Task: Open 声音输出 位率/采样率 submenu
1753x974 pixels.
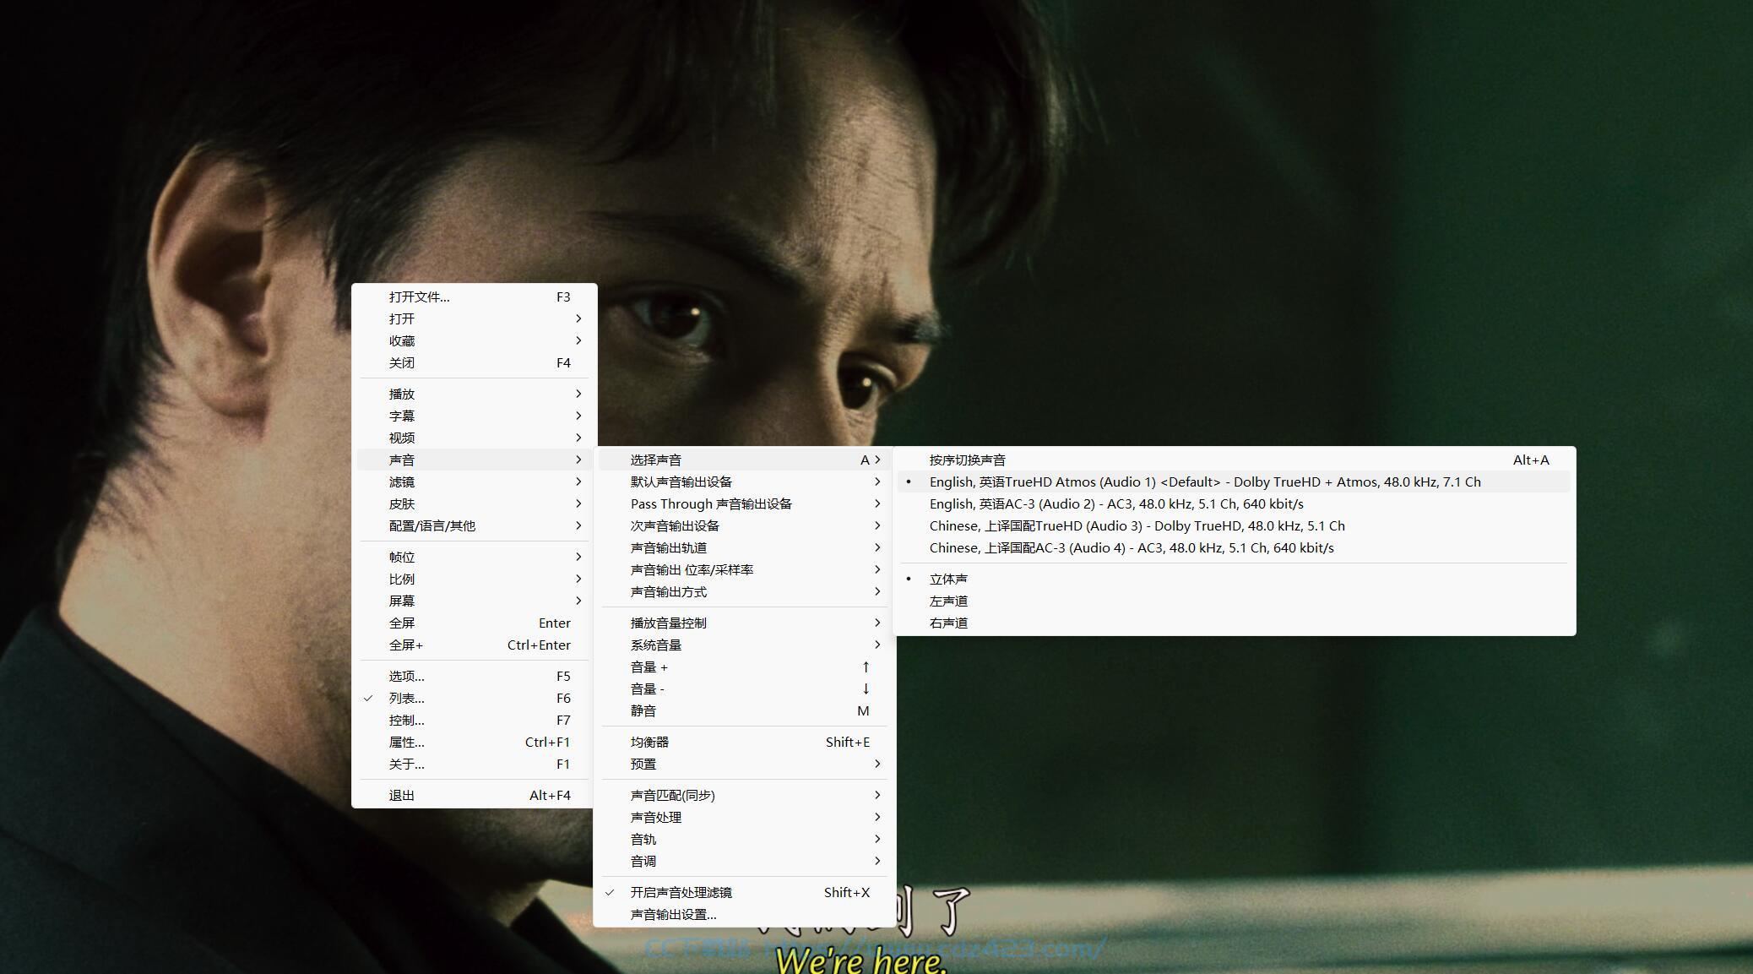Action: [745, 569]
